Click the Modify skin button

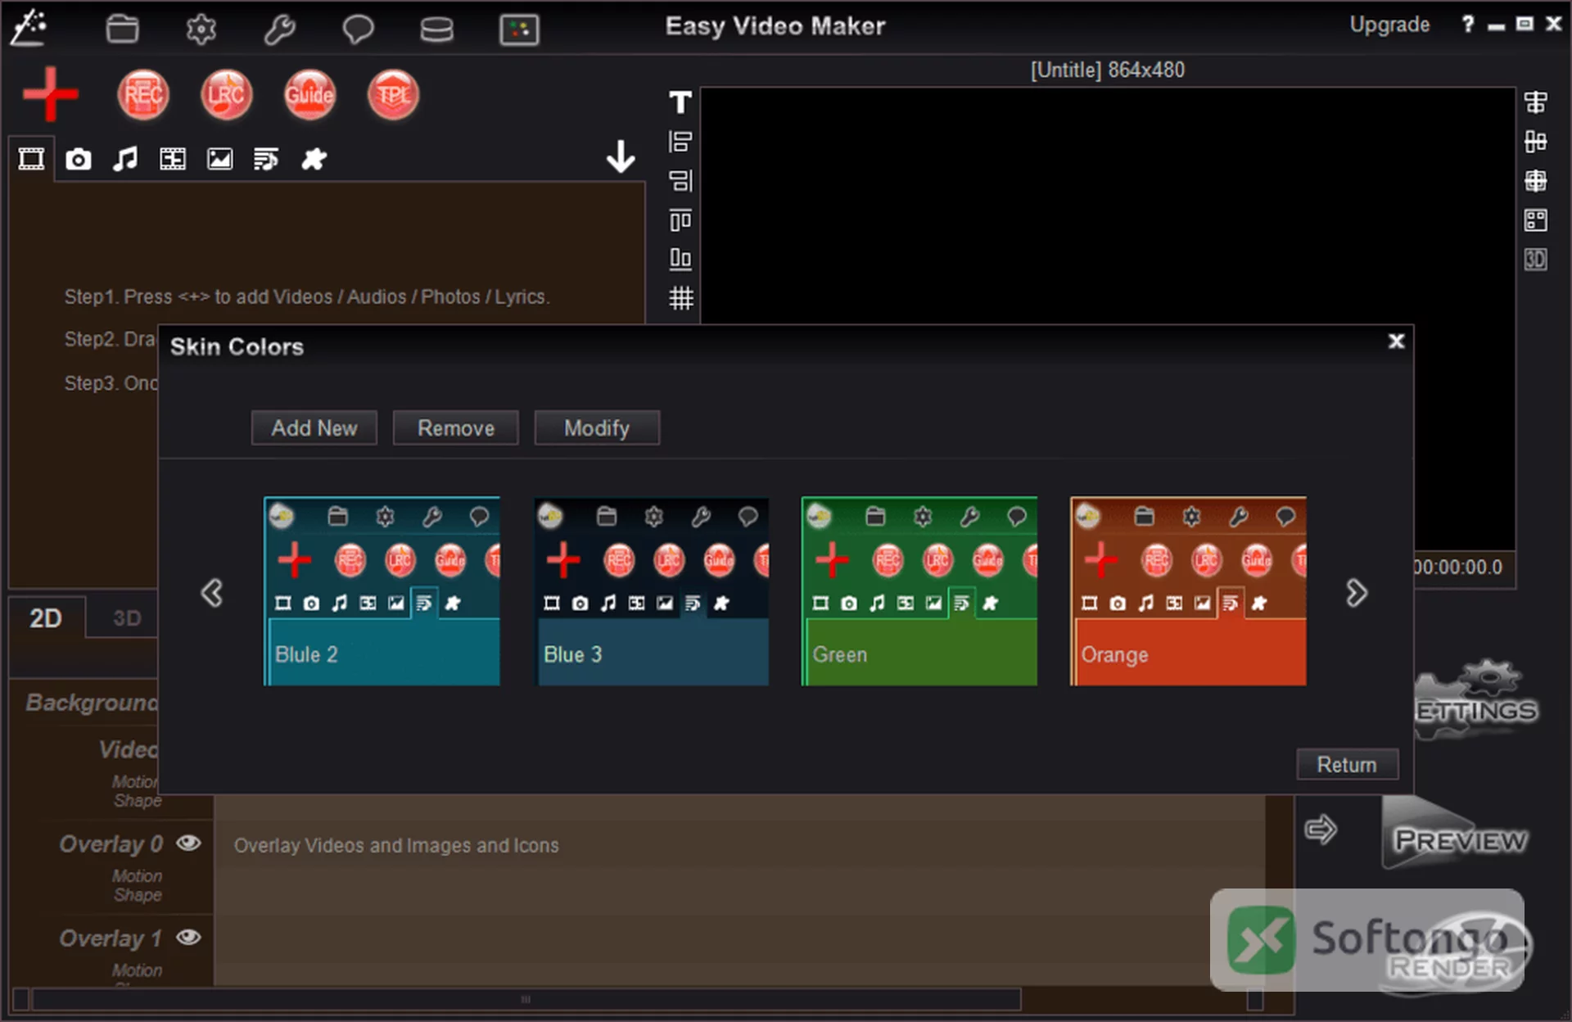coord(597,427)
